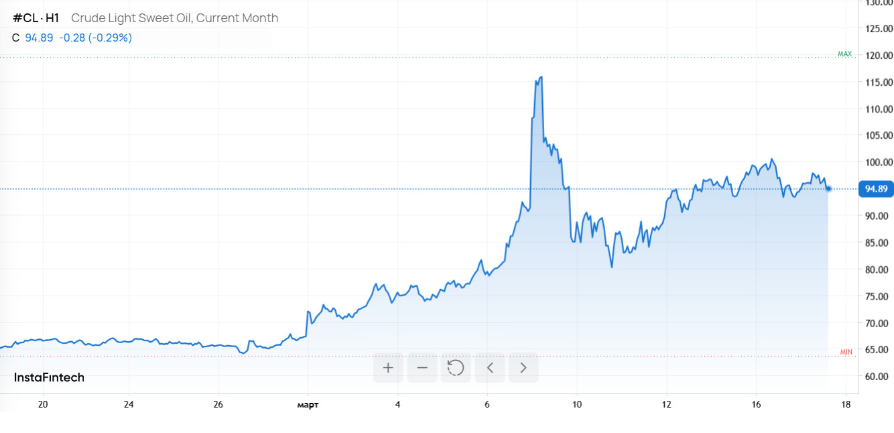This screenshot has width=894, height=433.
Task: Click the zoom out minus button
Action: point(422,367)
